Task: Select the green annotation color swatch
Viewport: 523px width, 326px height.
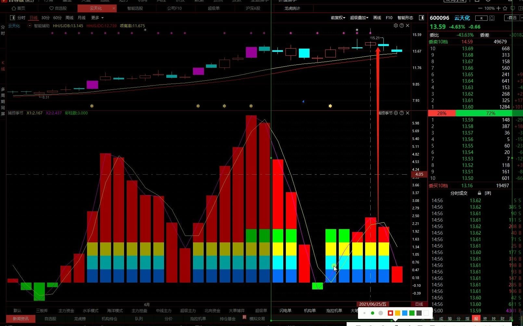Action: click(412, 313)
